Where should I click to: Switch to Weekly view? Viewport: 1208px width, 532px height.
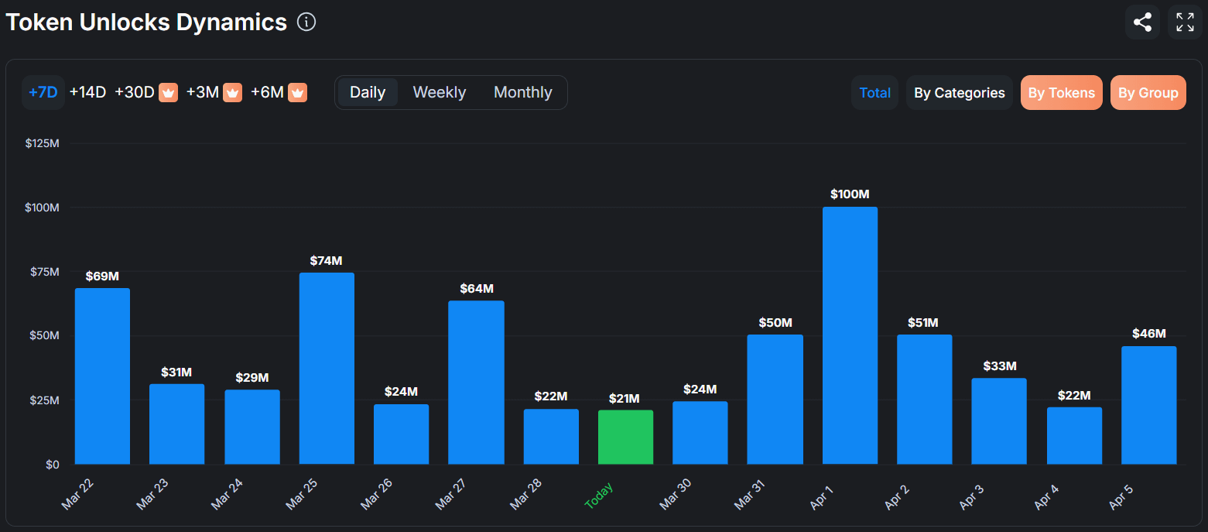coord(440,92)
